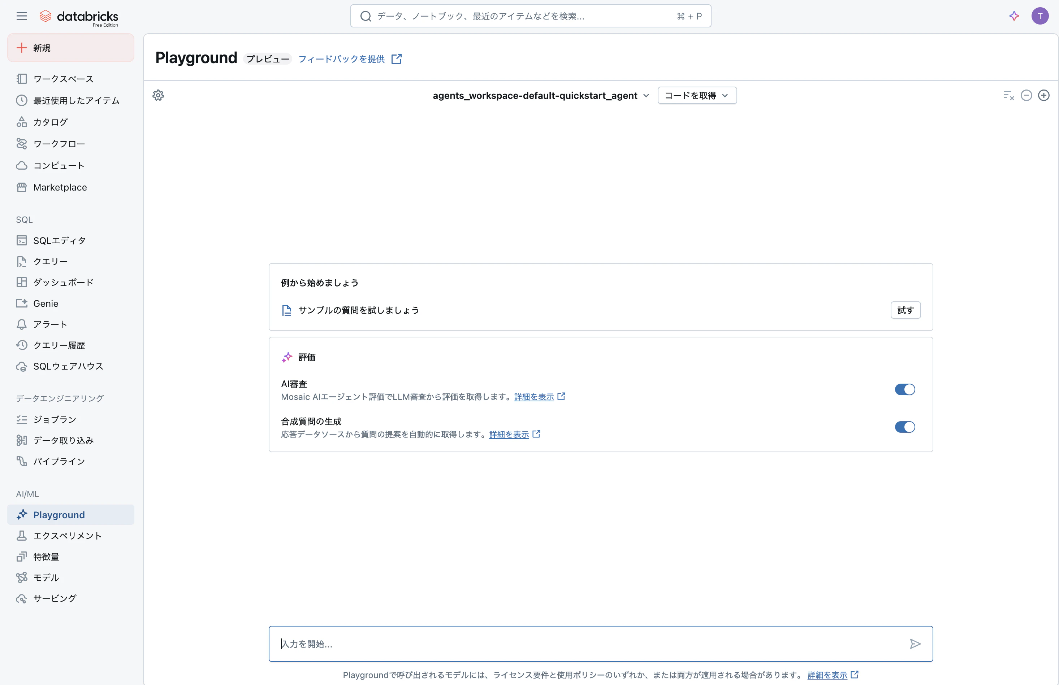Open the Databricks Assistant sparkle icon

coord(1014,17)
